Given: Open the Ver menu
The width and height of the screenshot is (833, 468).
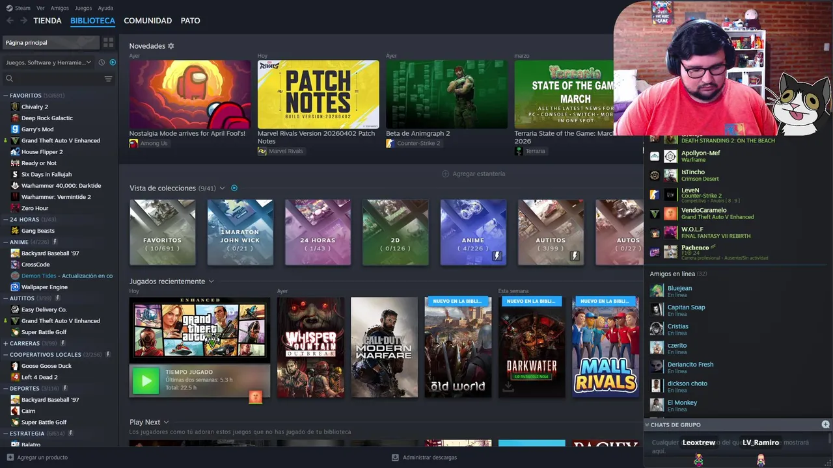Looking at the screenshot, I should click(x=40, y=8).
